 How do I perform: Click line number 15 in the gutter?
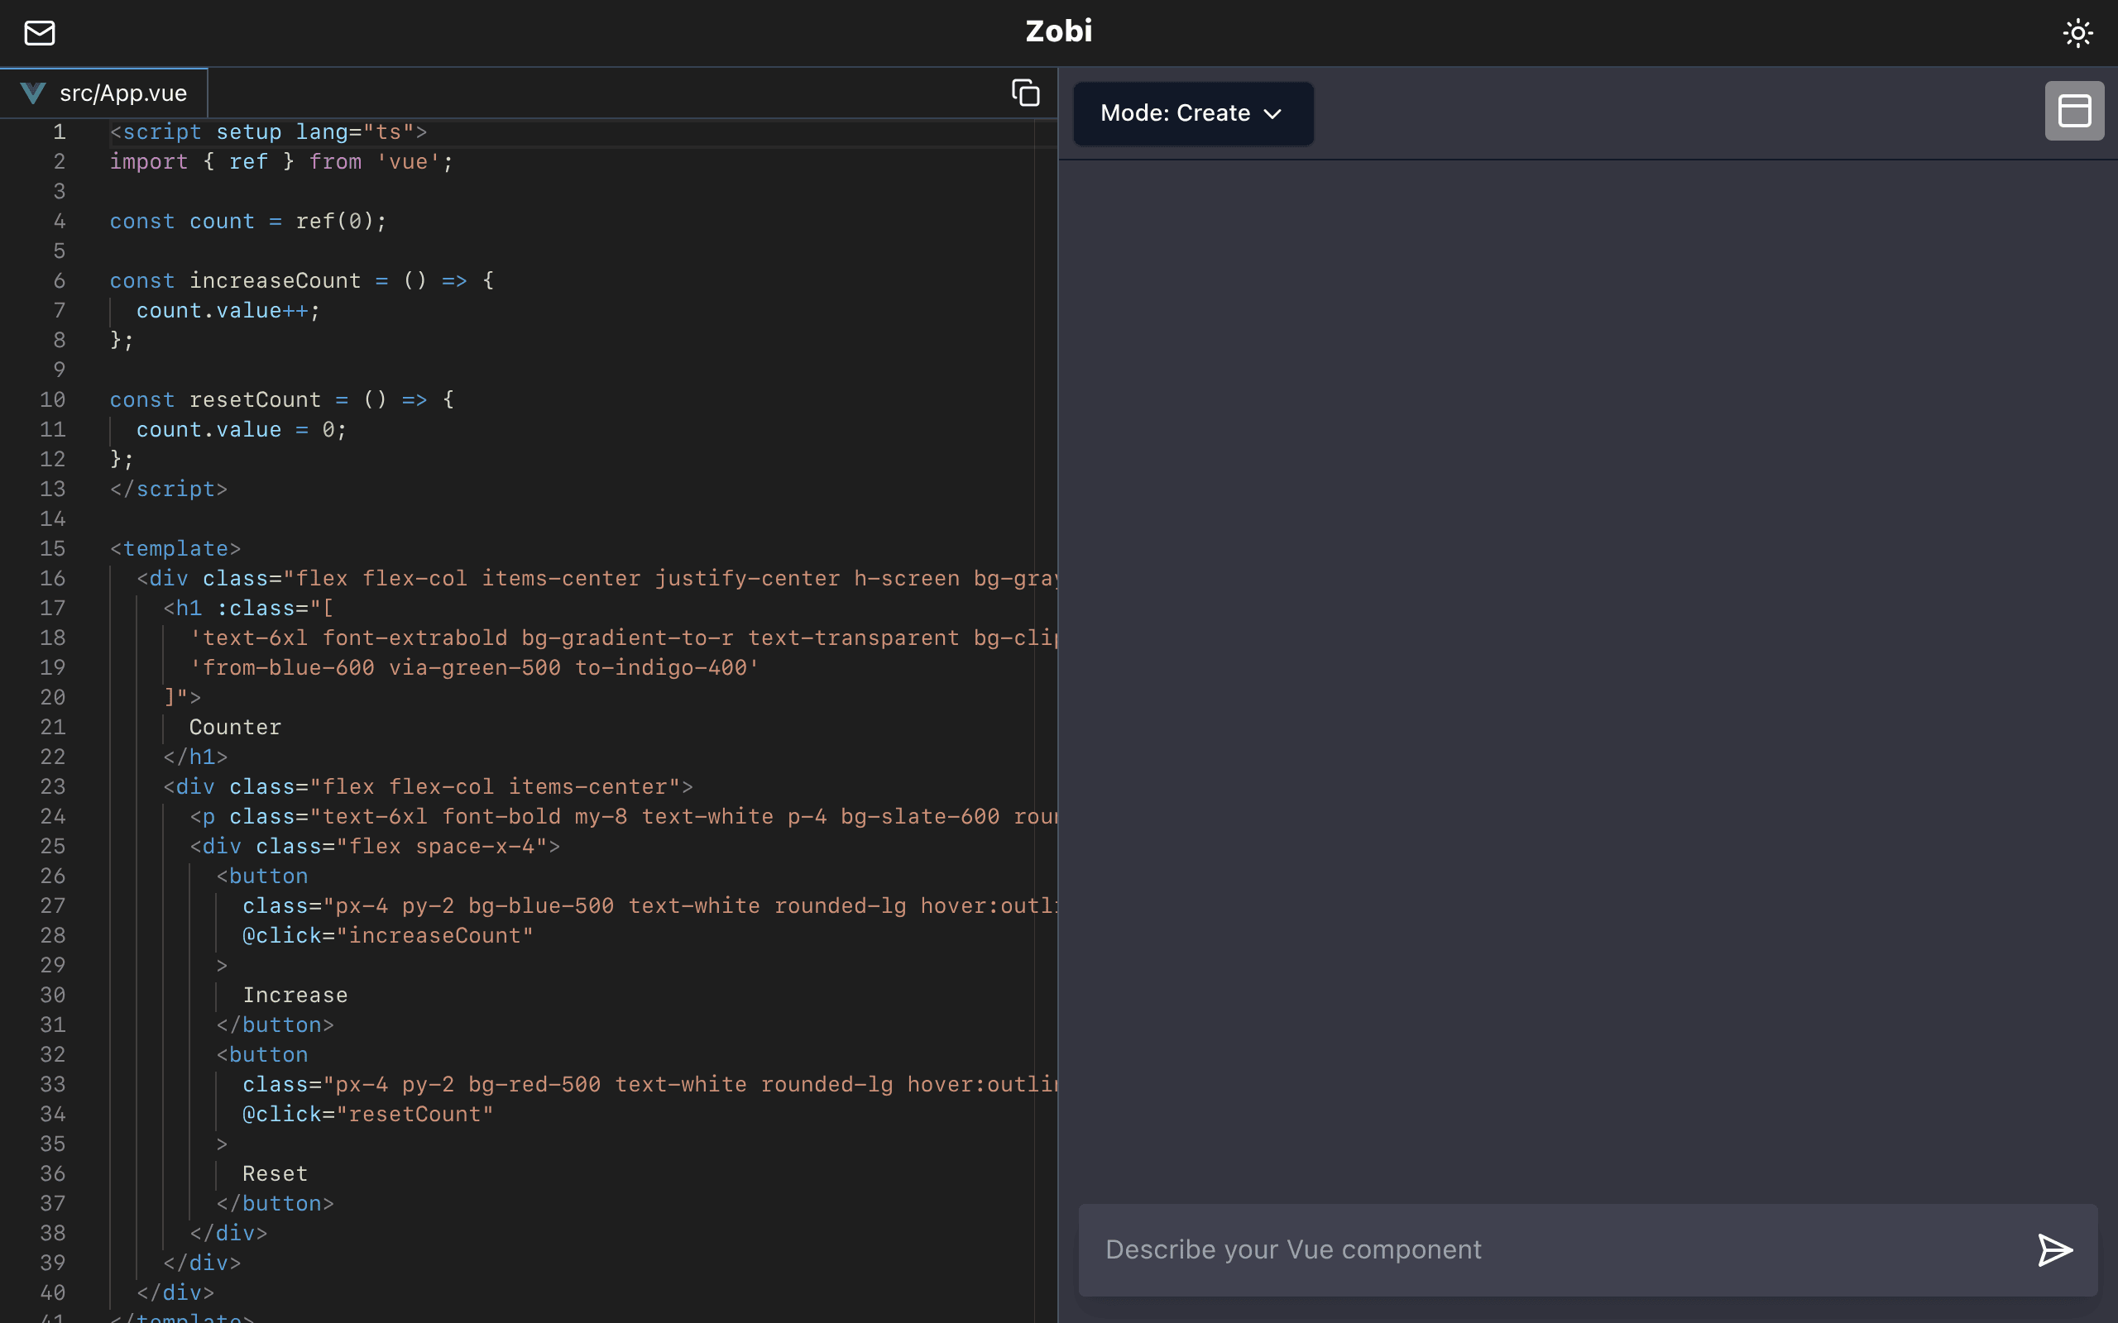pos(52,548)
